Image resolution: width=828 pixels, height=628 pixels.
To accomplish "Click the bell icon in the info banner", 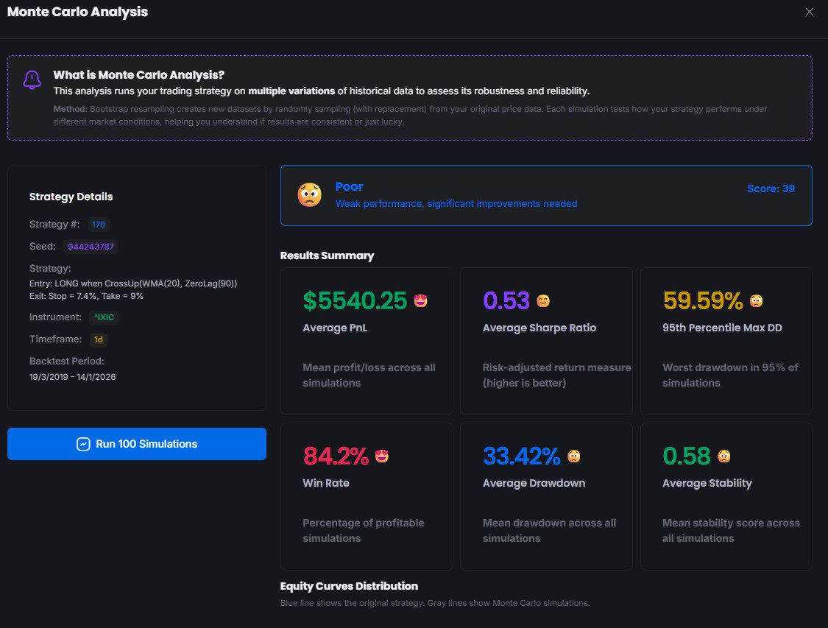I will 32,80.
